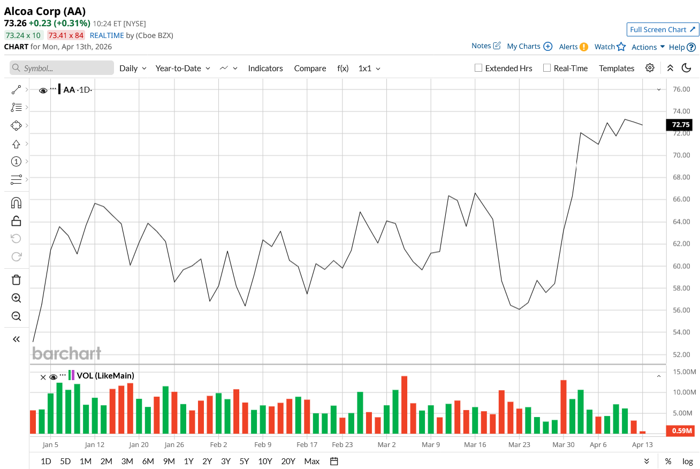Open the AA series three-dot options
This screenshot has height=469, width=700.
[x=53, y=89]
